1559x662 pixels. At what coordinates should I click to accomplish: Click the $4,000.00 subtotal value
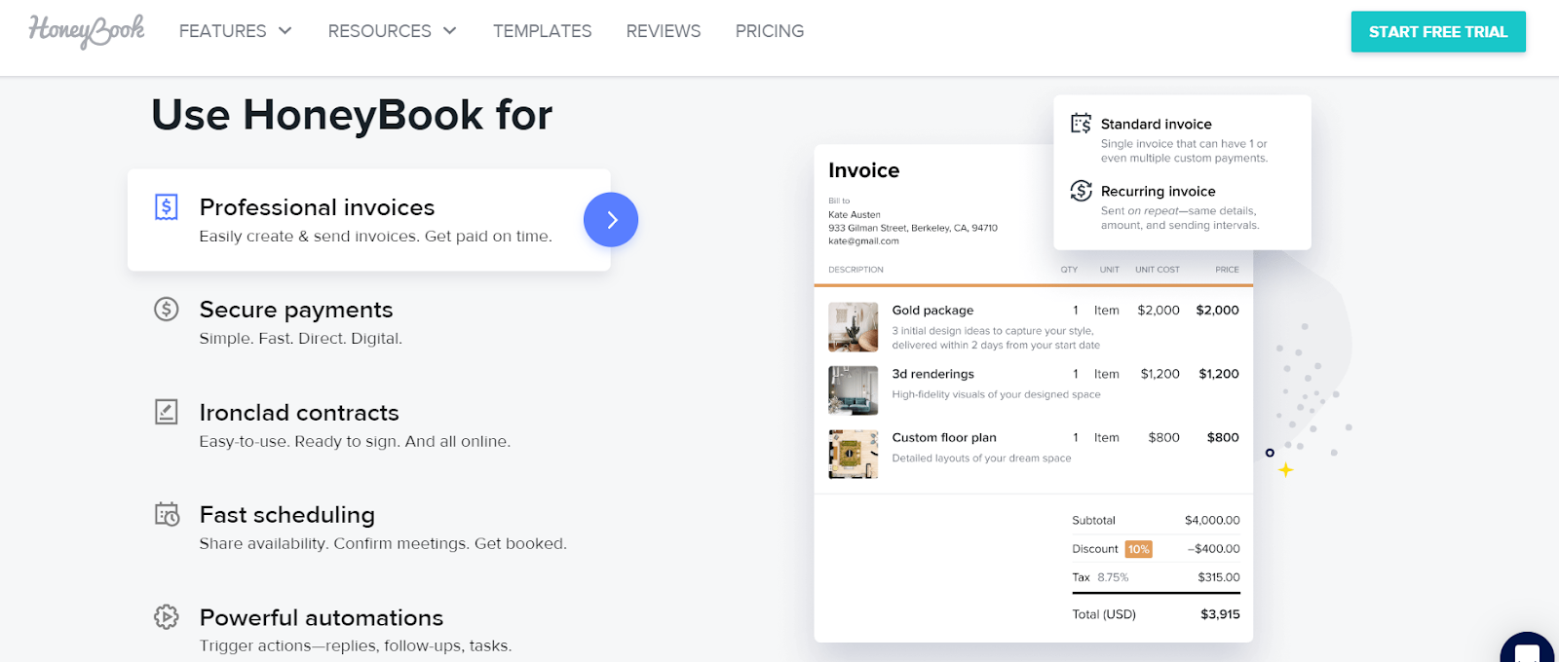[x=1212, y=520]
